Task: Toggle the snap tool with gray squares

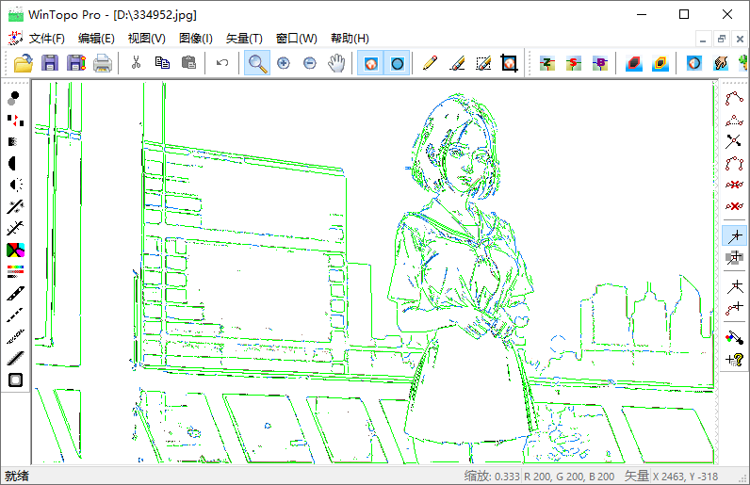Action: coord(734,258)
